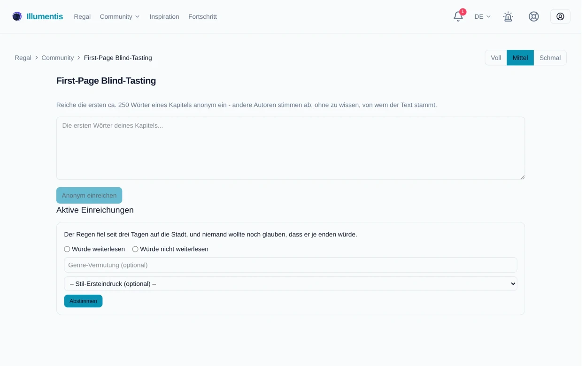Screen dimensions: 586x366
Task: Select the 'Würde nicht weiterlesen' radio button
Action: click(x=135, y=249)
